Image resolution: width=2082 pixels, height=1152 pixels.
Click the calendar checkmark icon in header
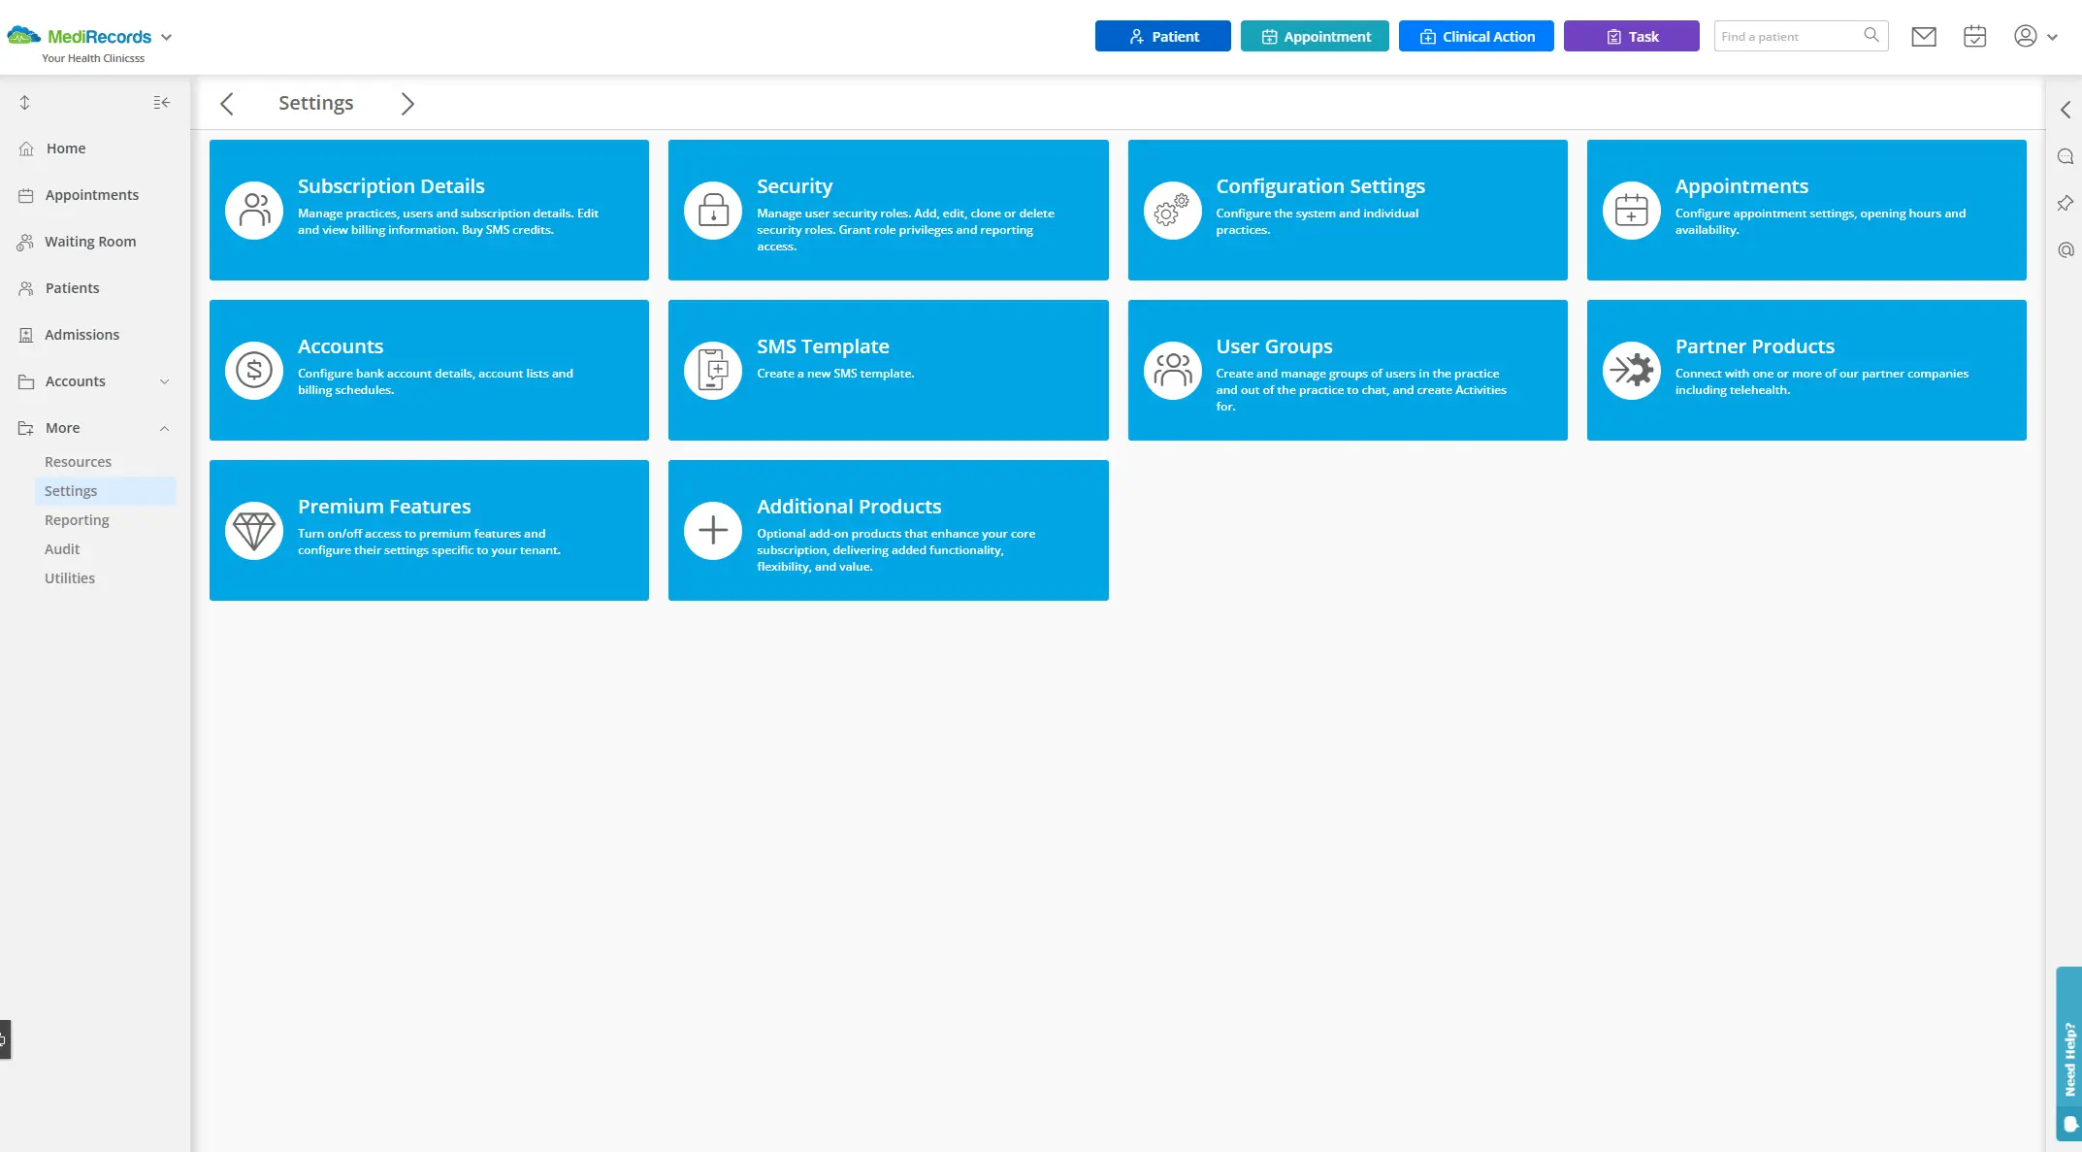click(1974, 37)
